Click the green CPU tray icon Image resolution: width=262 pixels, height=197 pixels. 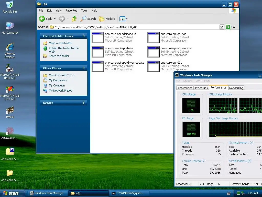tap(238, 193)
